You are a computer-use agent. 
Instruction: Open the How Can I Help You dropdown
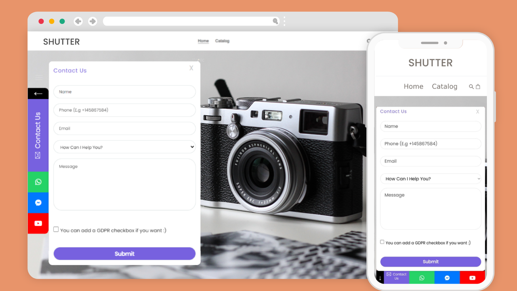[124, 147]
